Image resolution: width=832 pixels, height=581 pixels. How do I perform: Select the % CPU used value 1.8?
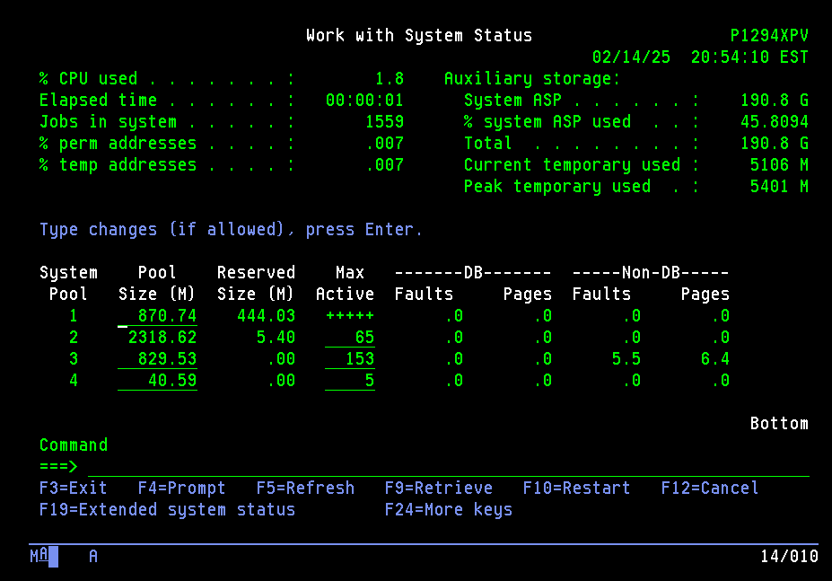pos(390,79)
